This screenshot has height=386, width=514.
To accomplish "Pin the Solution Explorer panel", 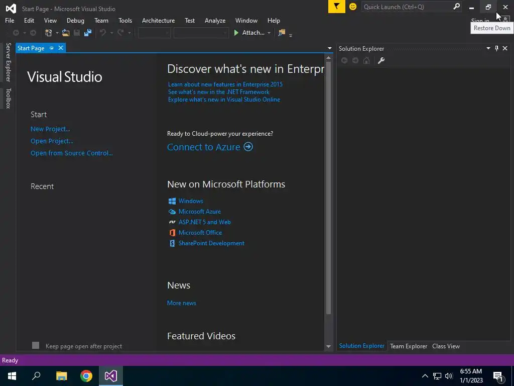I will (496, 49).
